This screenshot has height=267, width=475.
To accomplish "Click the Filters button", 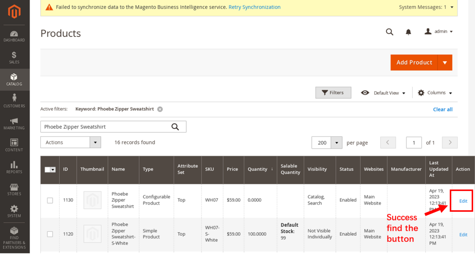I will [333, 93].
